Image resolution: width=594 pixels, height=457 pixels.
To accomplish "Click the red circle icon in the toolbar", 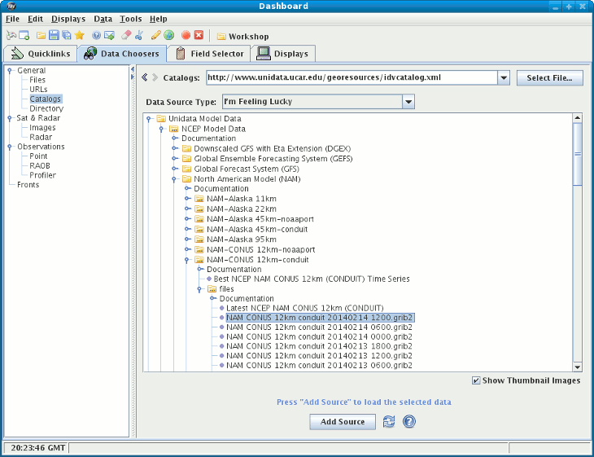I will coord(186,36).
